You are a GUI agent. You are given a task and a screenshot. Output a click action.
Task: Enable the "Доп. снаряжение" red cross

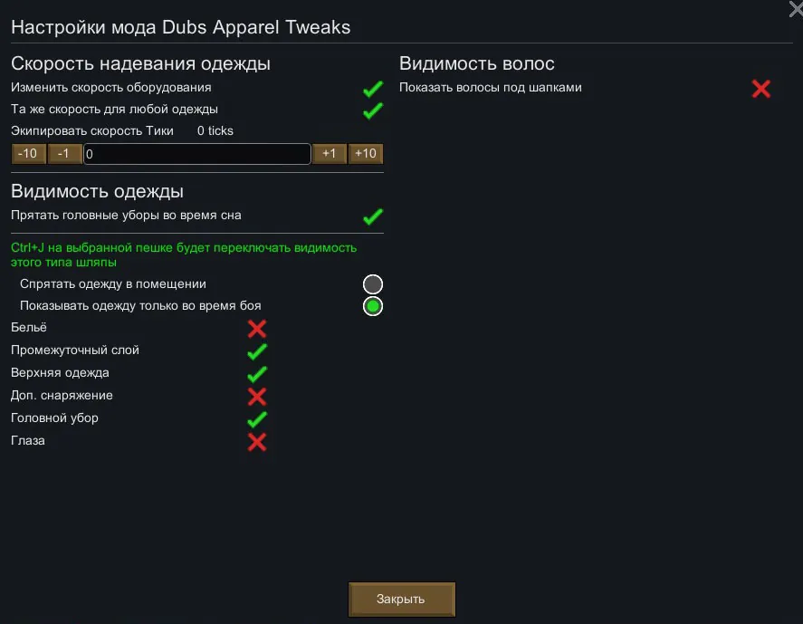click(x=257, y=396)
